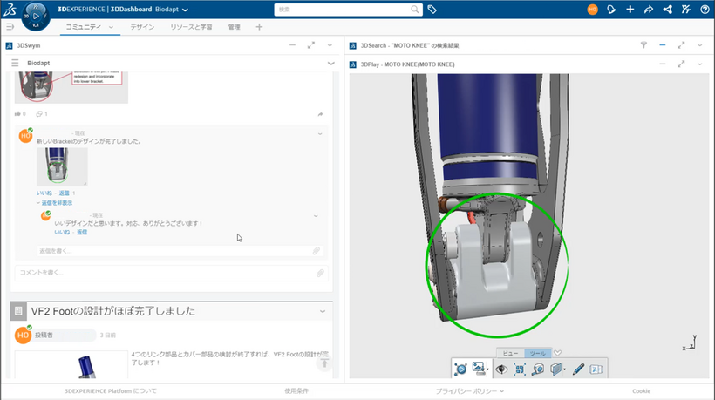Click the 2D annotation tool at toolbar end

[x=596, y=369]
